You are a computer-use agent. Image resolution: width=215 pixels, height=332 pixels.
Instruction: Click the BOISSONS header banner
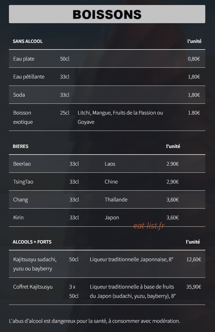point(107,14)
